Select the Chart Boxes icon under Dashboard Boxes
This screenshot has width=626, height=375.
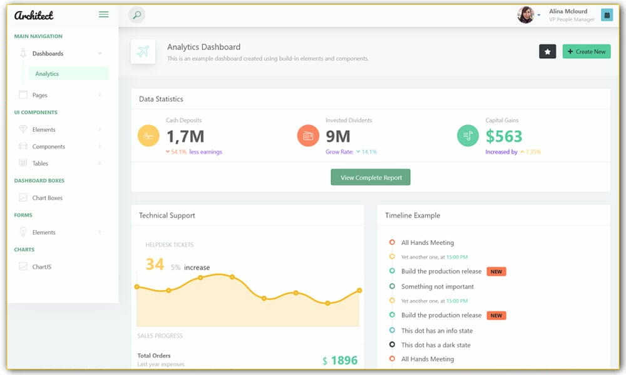tap(24, 197)
